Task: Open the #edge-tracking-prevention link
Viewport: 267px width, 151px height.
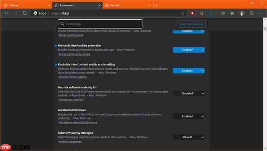Action: point(74,54)
